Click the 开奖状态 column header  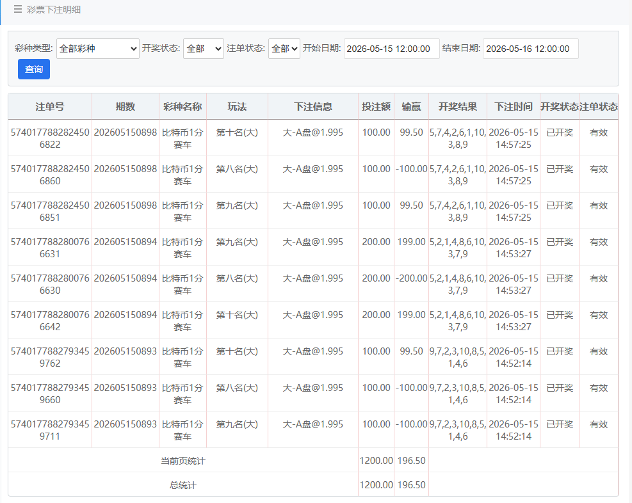pos(560,107)
